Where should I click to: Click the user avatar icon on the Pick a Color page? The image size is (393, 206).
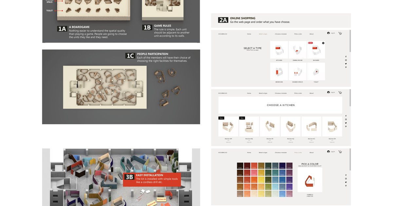328,152
